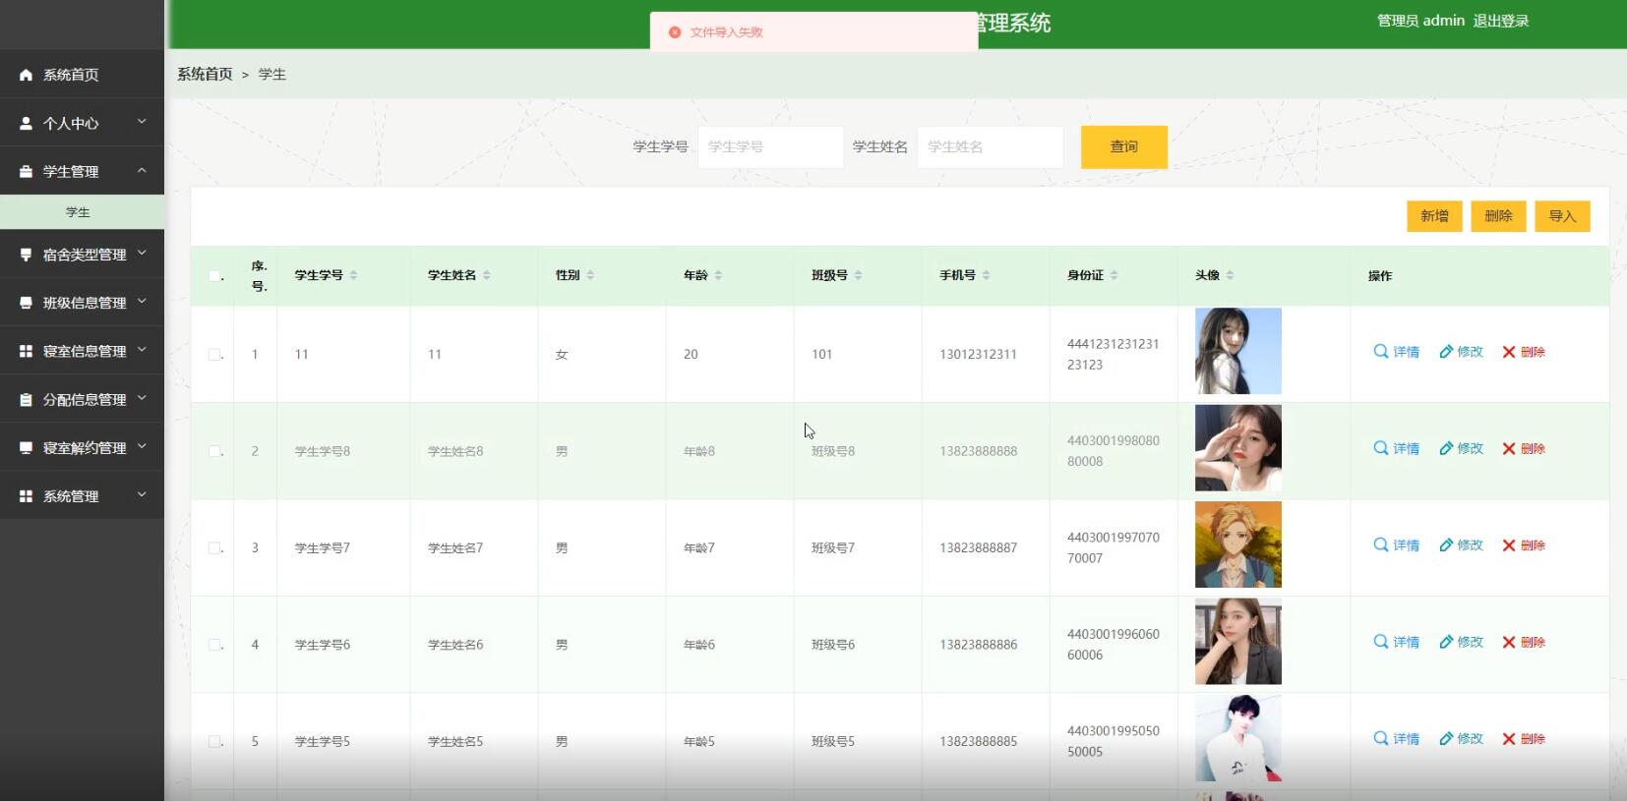Check the checkbox for row 学生学号8
The width and height of the screenshot is (1627, 801).
(x=214, y=451)
